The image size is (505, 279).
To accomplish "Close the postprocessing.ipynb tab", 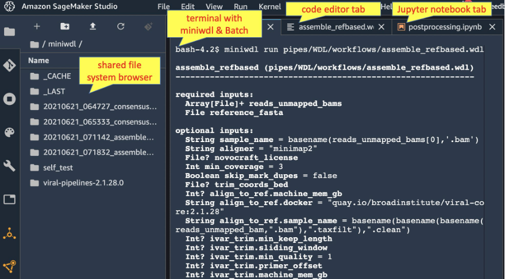I will (x=492, y=27).
